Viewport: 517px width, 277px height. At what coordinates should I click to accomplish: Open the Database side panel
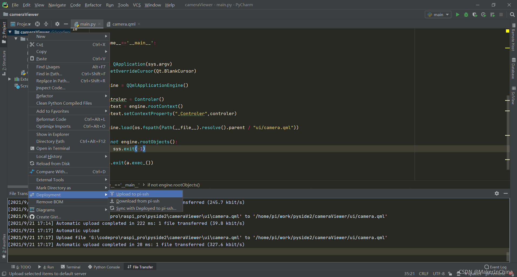click(513, 68)
